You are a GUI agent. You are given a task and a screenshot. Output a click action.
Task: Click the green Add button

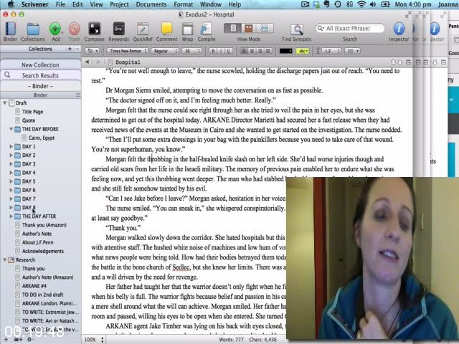click(x=55, y=29)
